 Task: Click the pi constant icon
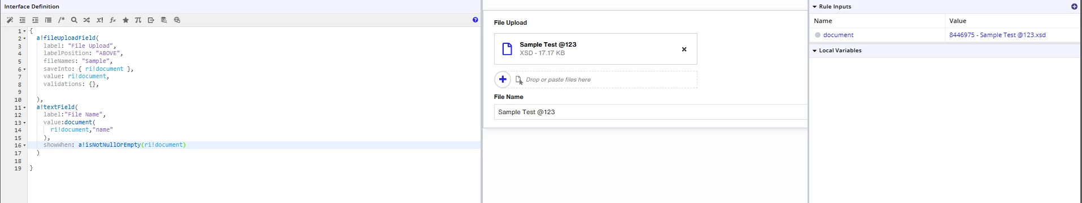[x=138, y=20]
